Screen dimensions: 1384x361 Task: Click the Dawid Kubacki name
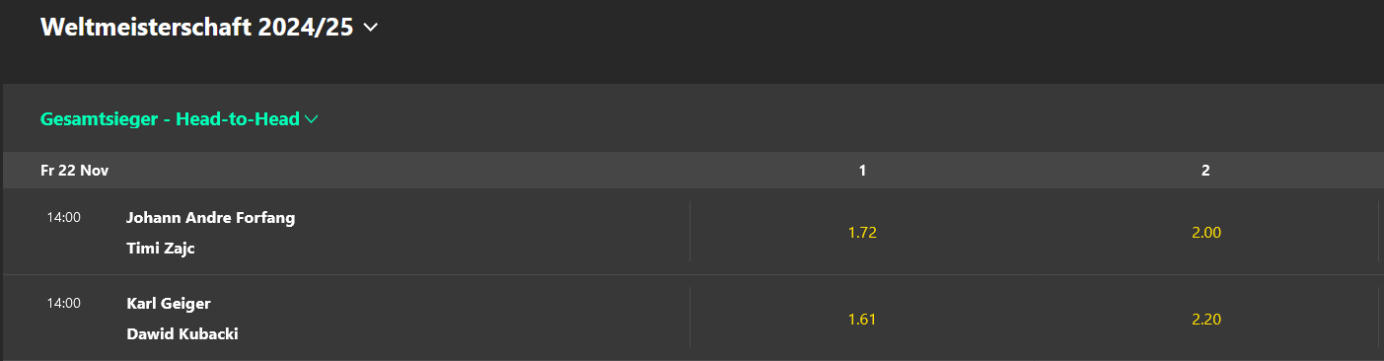coord(182,334)
